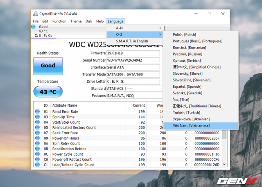Click the 43 °C temperature button
The width and height of the screenshot is (262, 187).
pos(48,92)
